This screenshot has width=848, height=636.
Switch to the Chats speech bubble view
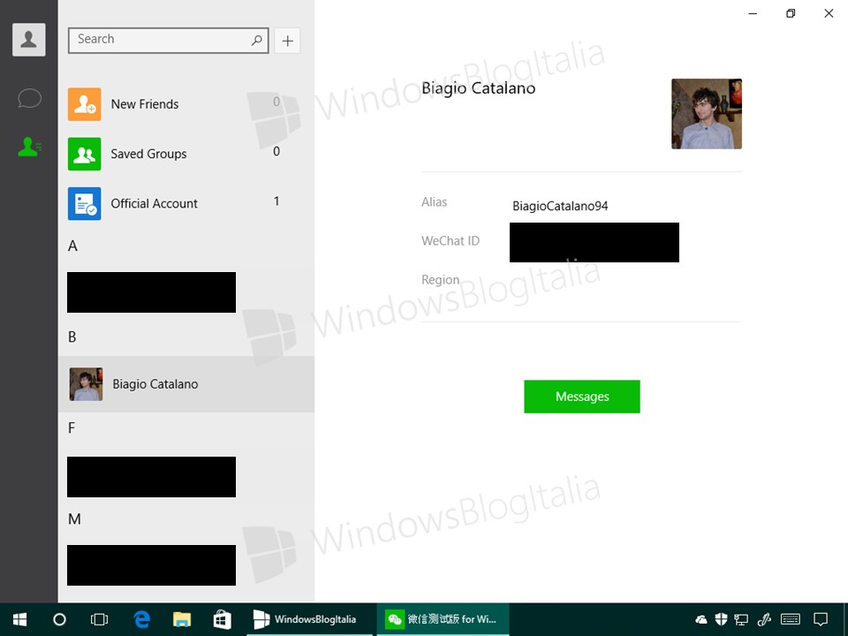[29, 98]
